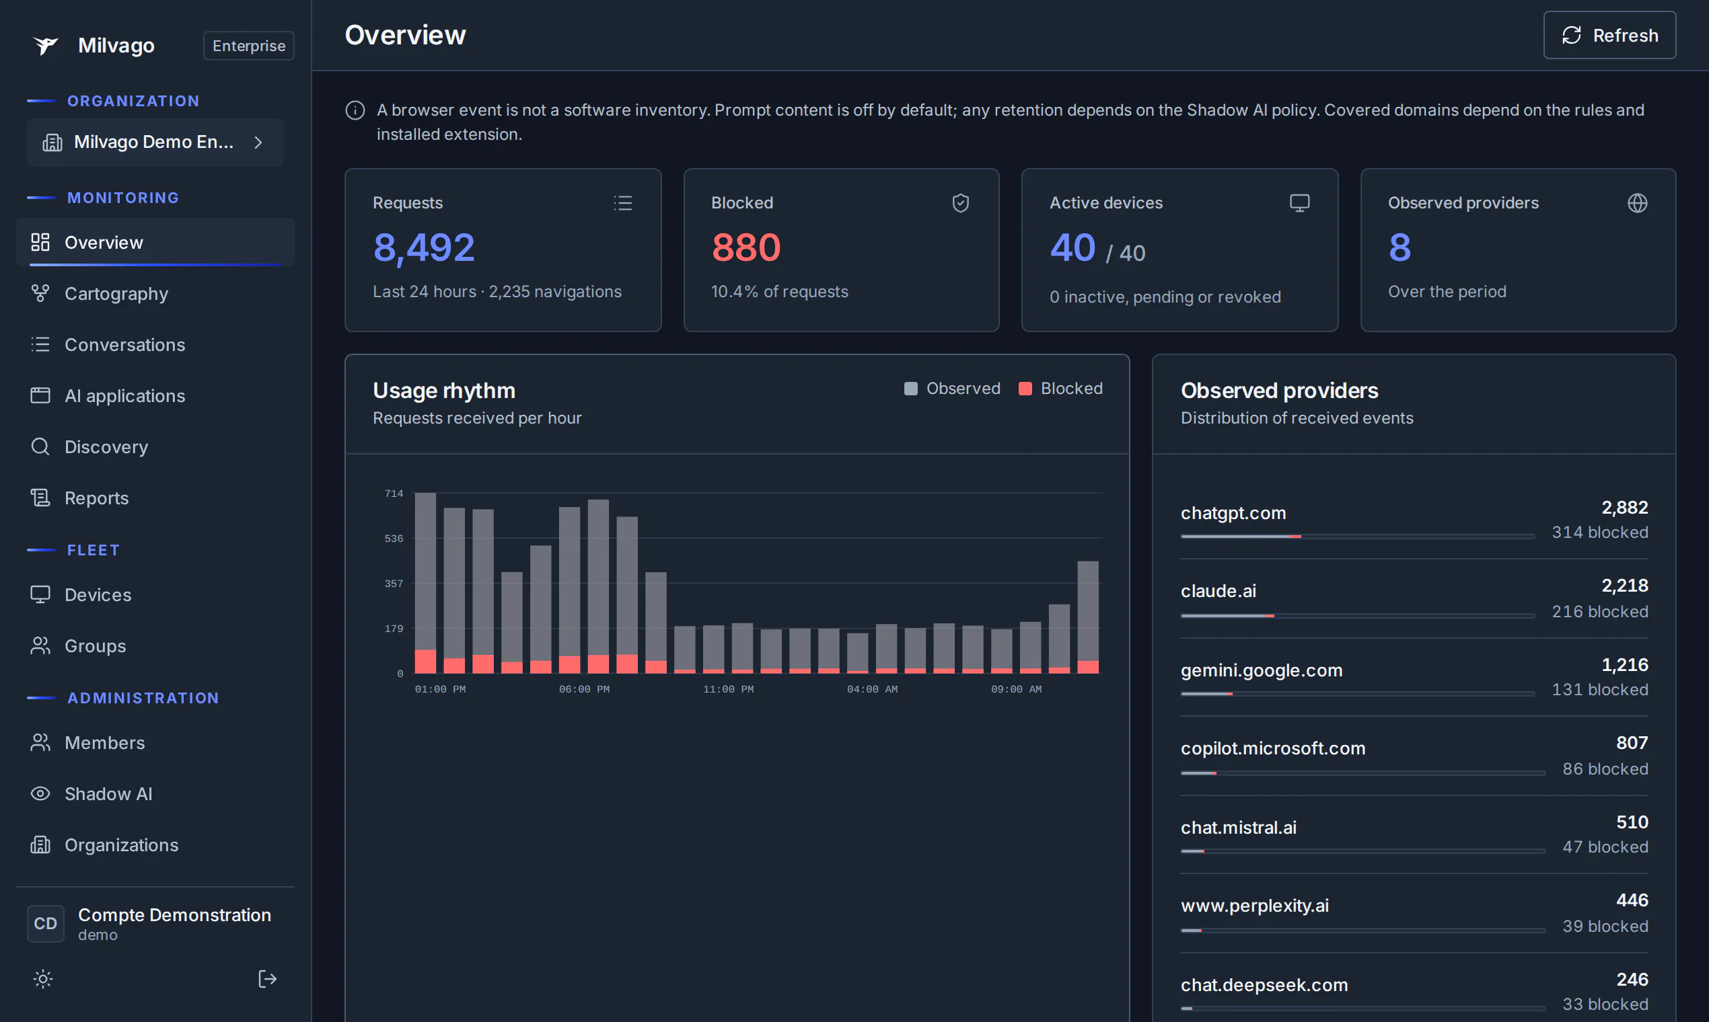Click the Organizations building icon

[40, 845]
